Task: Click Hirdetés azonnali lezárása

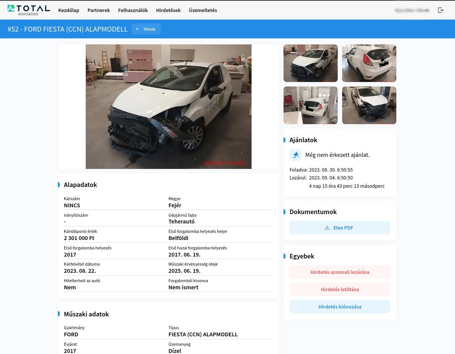Action: coord(340,272)
